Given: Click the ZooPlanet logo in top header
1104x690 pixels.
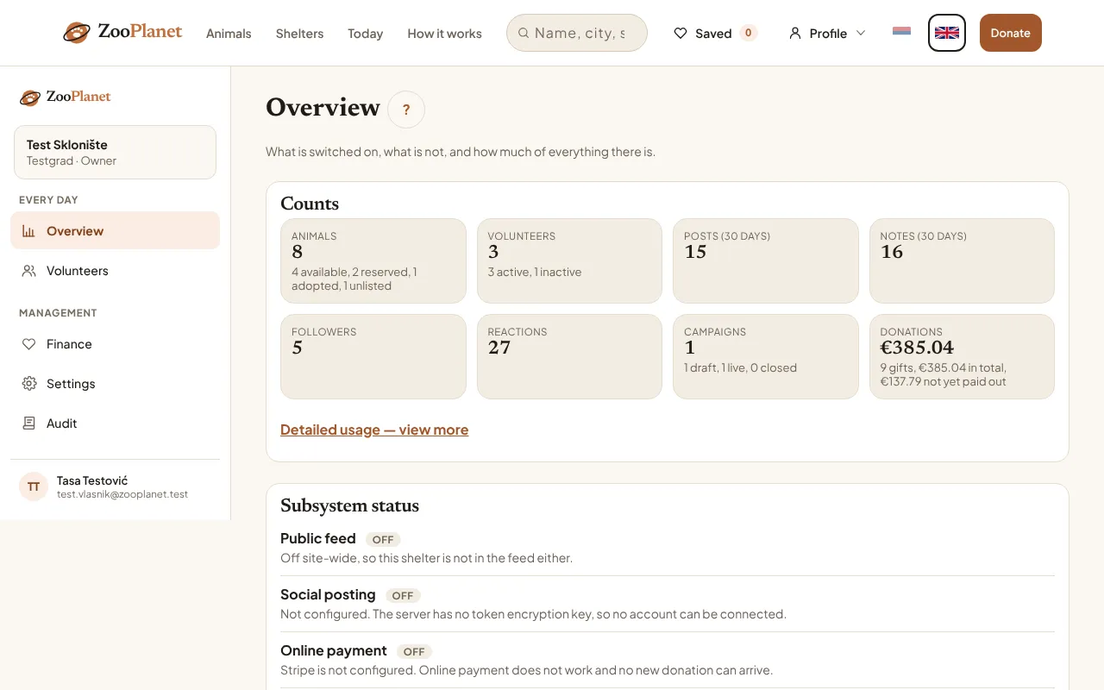Looking at the screenshot, I should (x=122, y=33).
